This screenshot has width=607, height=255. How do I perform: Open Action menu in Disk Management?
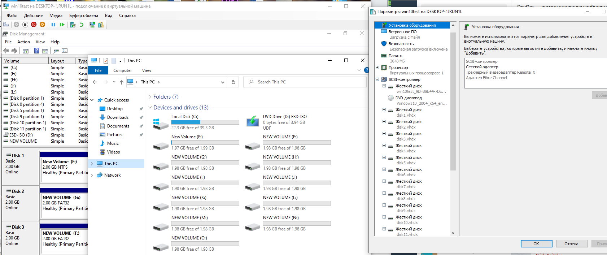(x=23, y=42)
